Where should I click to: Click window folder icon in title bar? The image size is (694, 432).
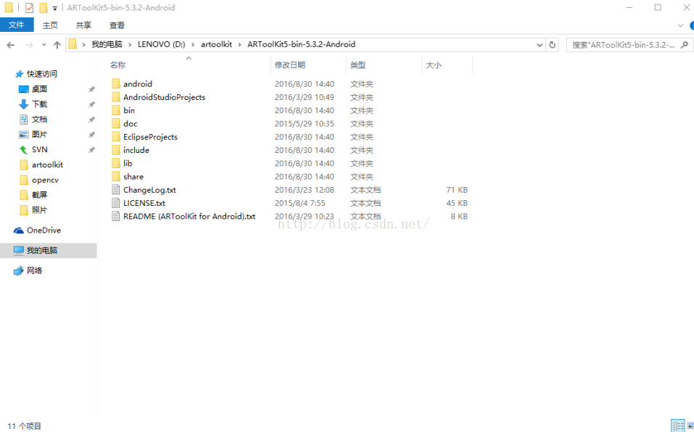point(9,7)
